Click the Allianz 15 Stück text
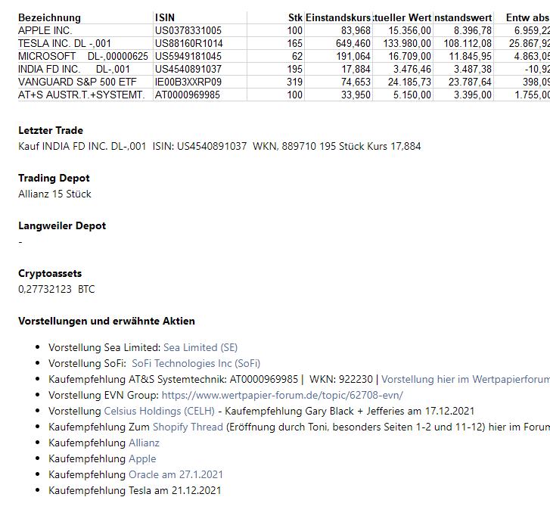 54,194
